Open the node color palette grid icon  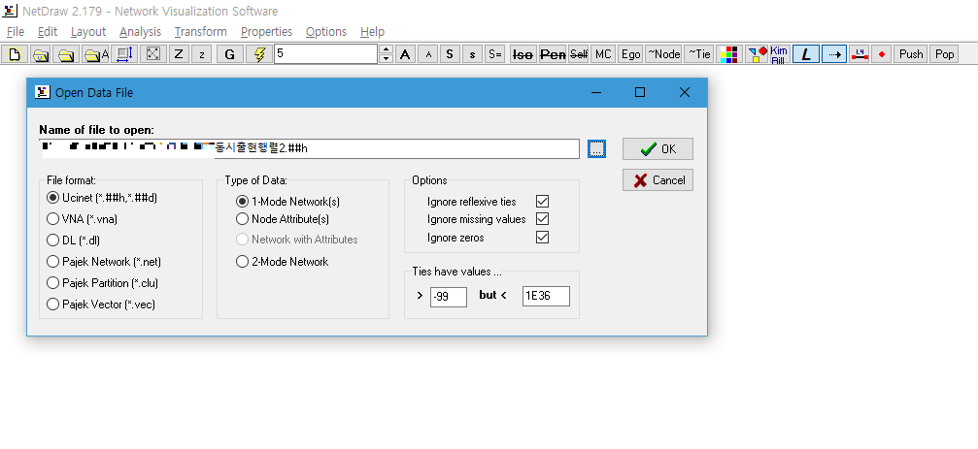tap(729, 54)
